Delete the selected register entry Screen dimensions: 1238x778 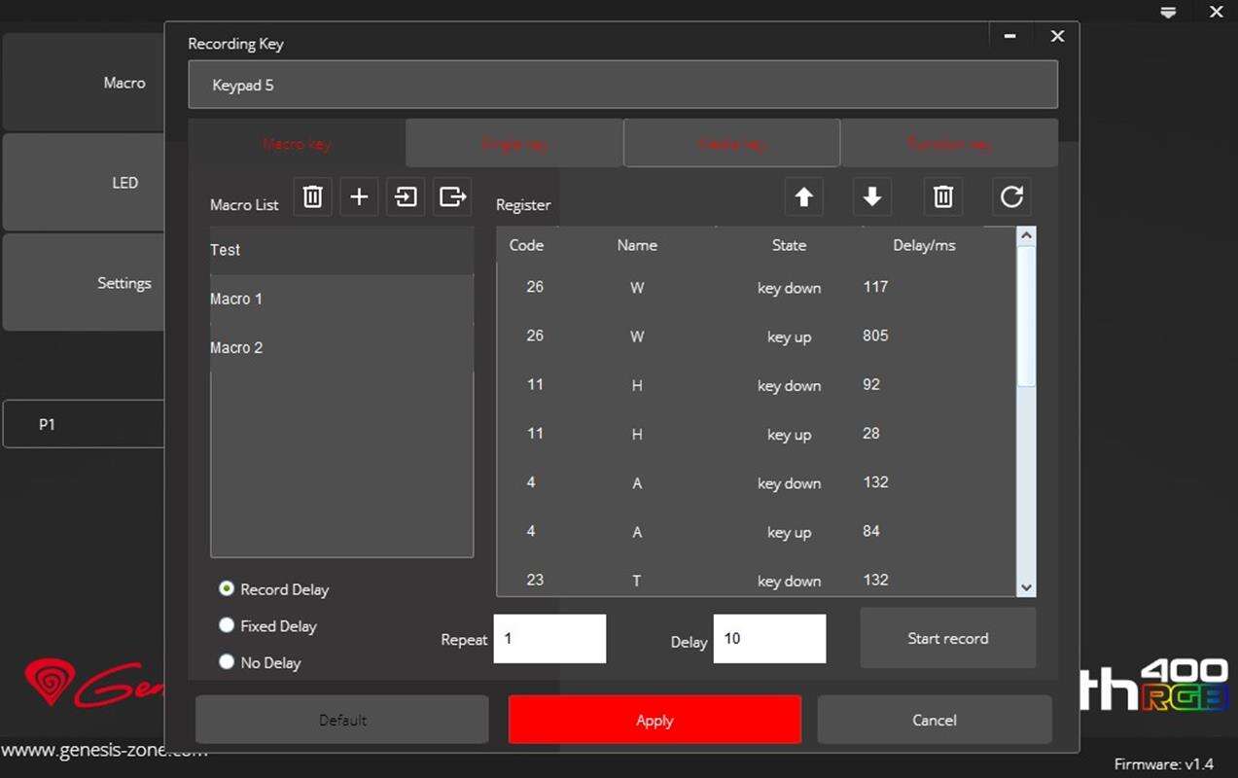[942, 196]
